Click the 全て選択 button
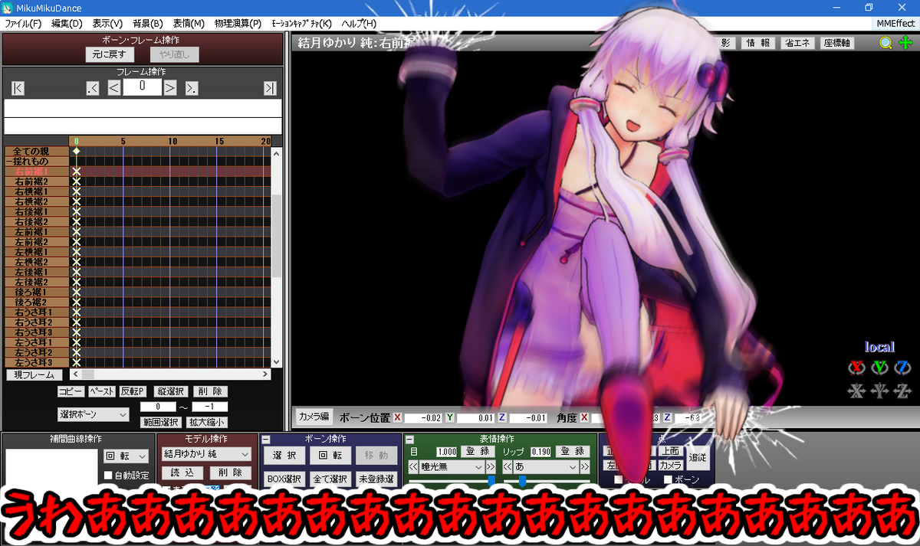This screenshot has width=920, height=546. [x=330, y=479]
